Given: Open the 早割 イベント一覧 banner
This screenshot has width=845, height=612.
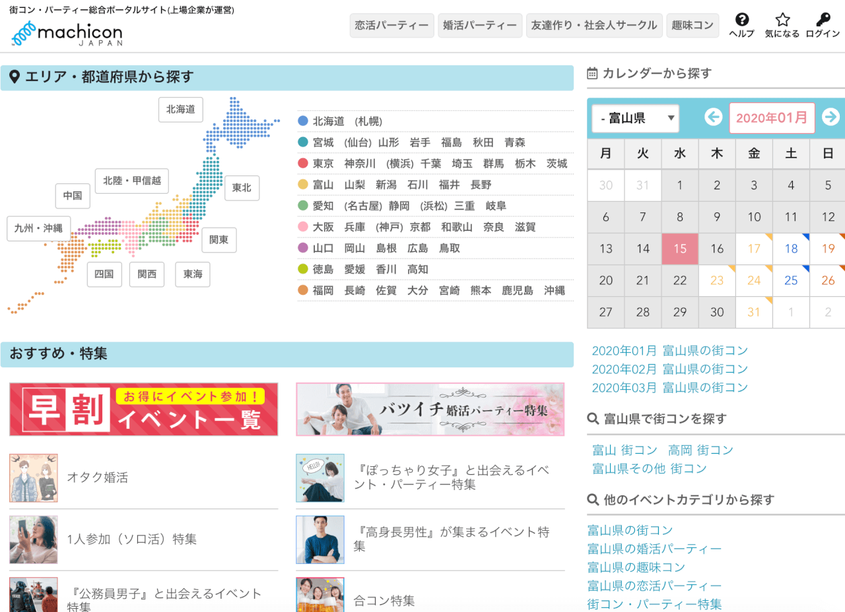Looking at the screenshot, I should coord(144,410).
